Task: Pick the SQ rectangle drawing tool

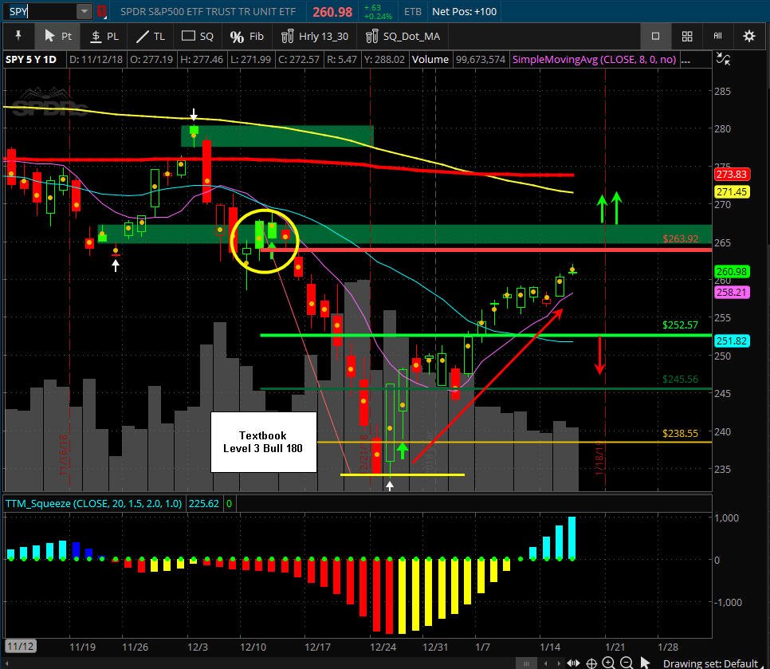Action: click(x=198, y=36)
